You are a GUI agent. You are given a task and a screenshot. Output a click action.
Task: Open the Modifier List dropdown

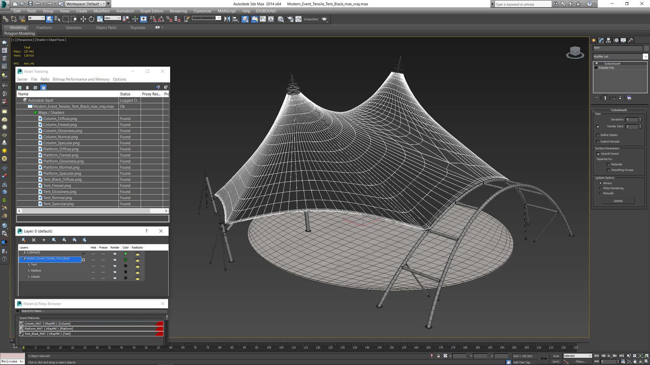[x=620, y=56]
